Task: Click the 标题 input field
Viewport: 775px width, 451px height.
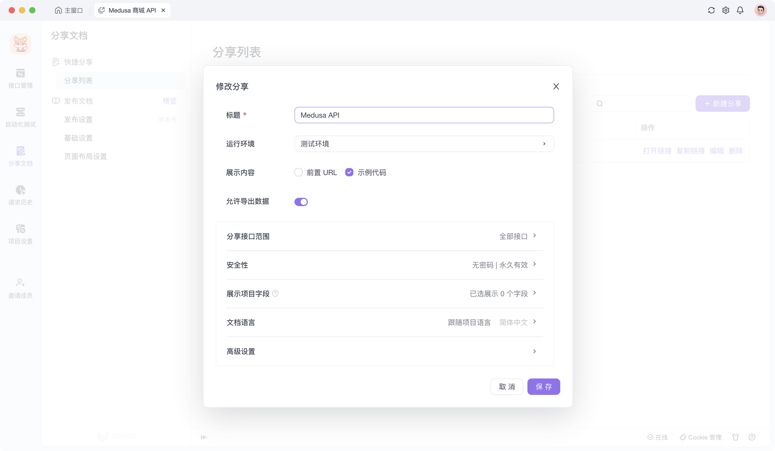Action: point(424,115)
